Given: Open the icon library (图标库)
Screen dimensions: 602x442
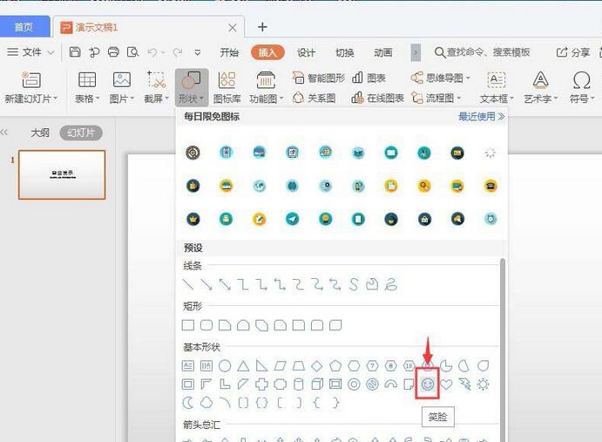Looking at the screenshot, I should [227, 88].
